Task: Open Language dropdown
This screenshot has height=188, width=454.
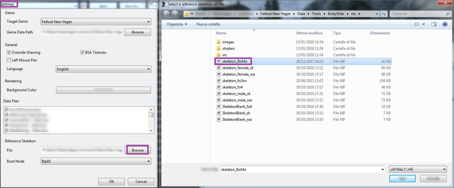Action: pyautogui.click(x=103, y=69)
